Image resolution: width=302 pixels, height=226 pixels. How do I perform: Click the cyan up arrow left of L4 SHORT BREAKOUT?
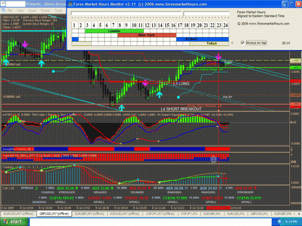click(x=122, y=108)
